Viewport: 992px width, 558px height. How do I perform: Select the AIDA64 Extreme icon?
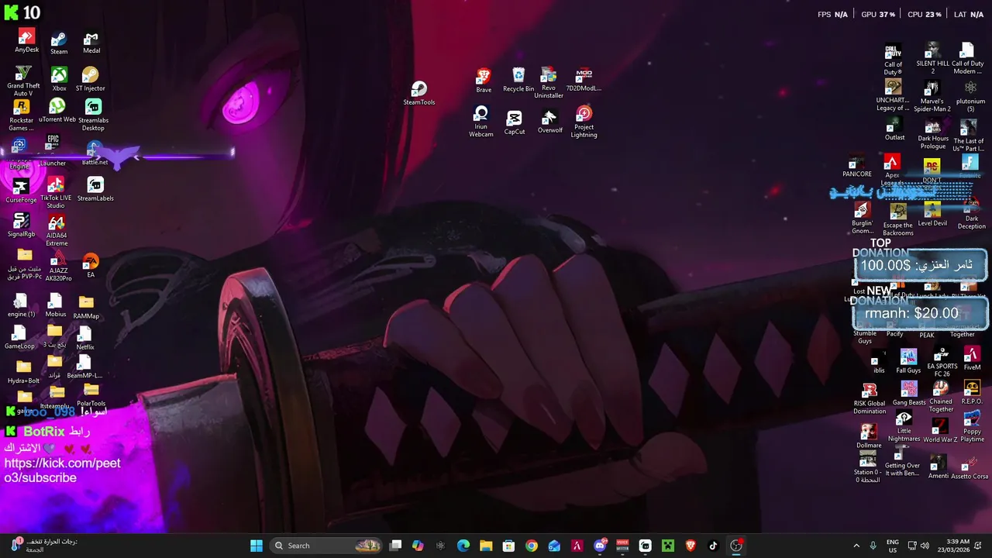(56, 232)
